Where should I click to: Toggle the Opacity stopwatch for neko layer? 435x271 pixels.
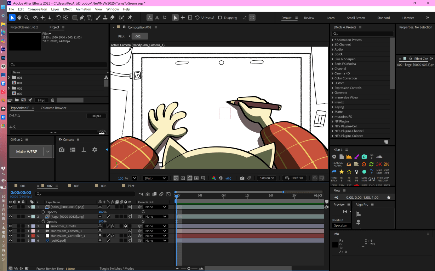[43, 212]
